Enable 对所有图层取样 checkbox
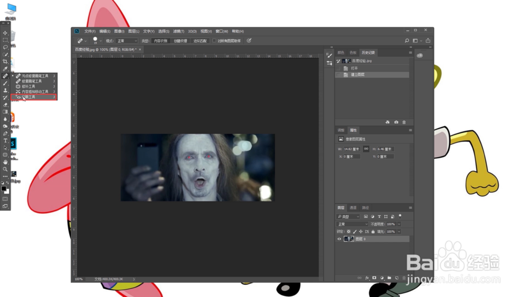 (x=214, y=41)
